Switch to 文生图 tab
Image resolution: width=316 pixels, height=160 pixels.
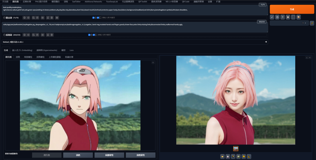coord(5,2)
